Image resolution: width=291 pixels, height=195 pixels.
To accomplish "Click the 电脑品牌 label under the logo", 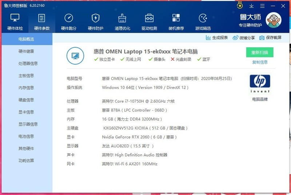I will click(260, 99).
